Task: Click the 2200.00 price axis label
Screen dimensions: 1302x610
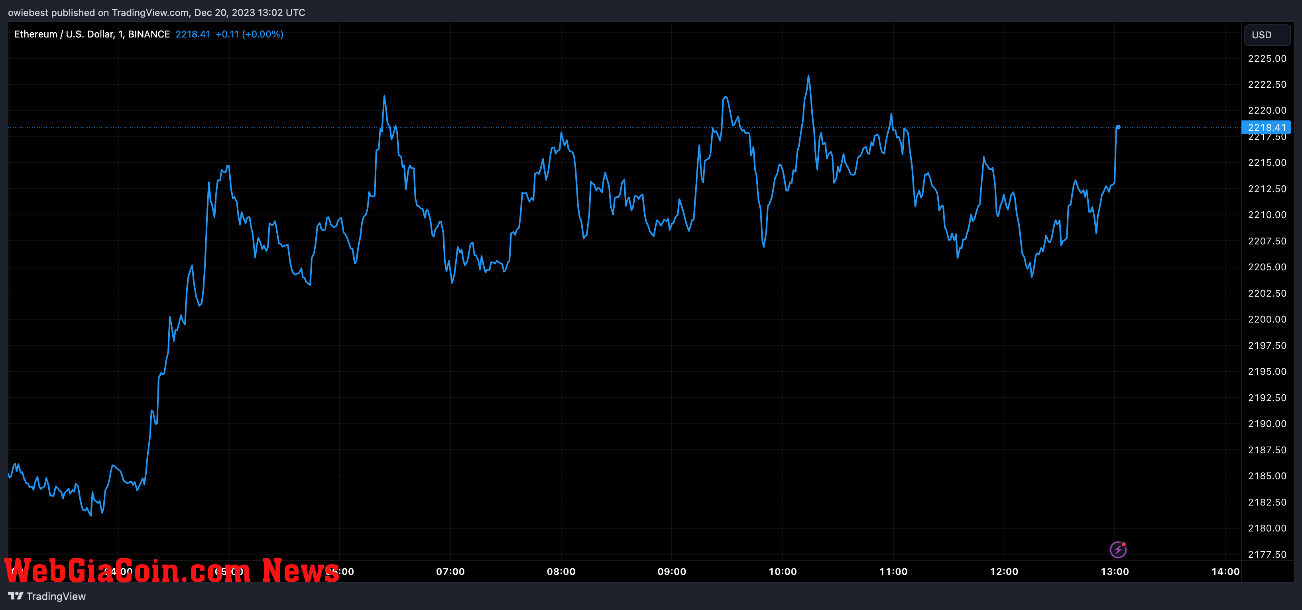Action: (1267, 319)
